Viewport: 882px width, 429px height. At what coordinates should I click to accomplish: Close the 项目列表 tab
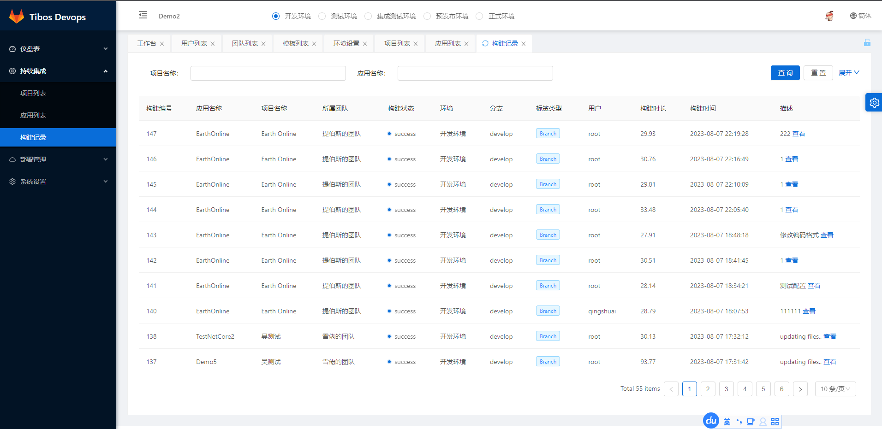coord(416,44)
